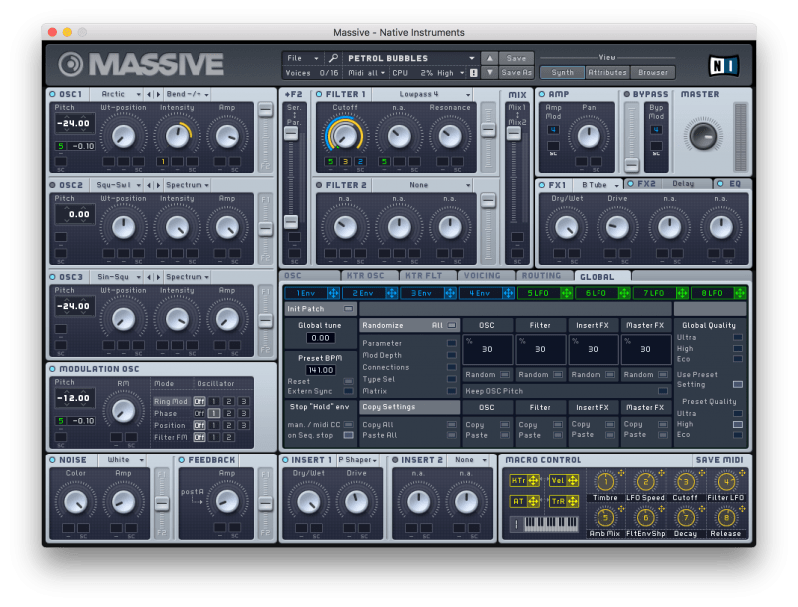
Task: Click the Vel macro crosshair handle
Action: coord(572,481)
